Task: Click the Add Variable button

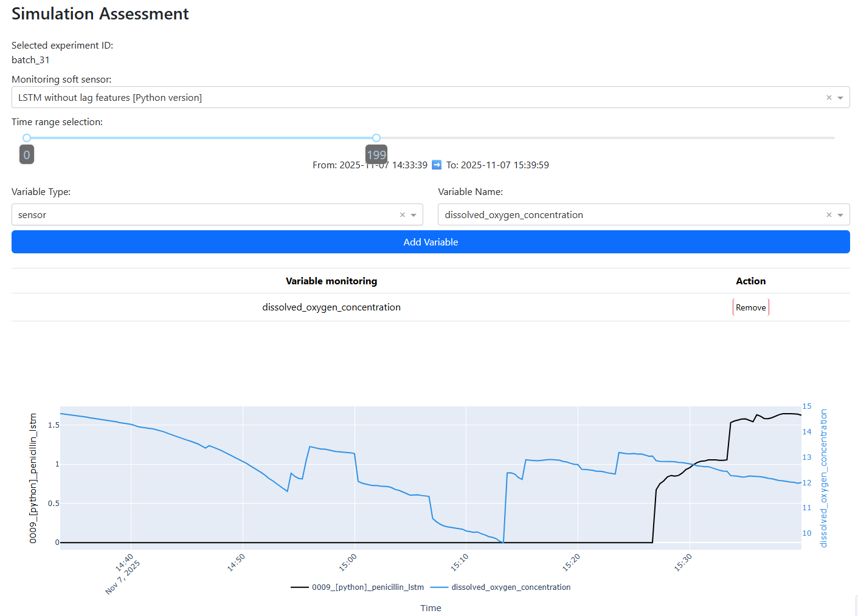Action: [431, 242]
